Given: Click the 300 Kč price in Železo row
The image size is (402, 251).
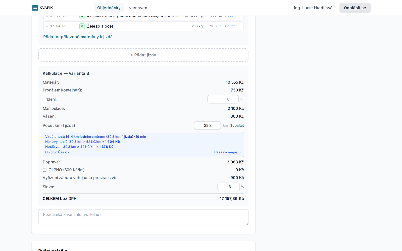Looking at the screenshot, I should click(x=216, y=26).
